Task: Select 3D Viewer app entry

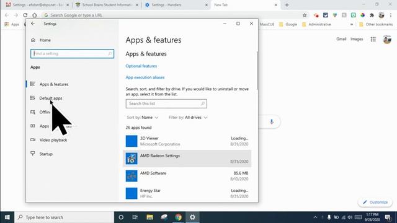Action: [x=187, y=141]
